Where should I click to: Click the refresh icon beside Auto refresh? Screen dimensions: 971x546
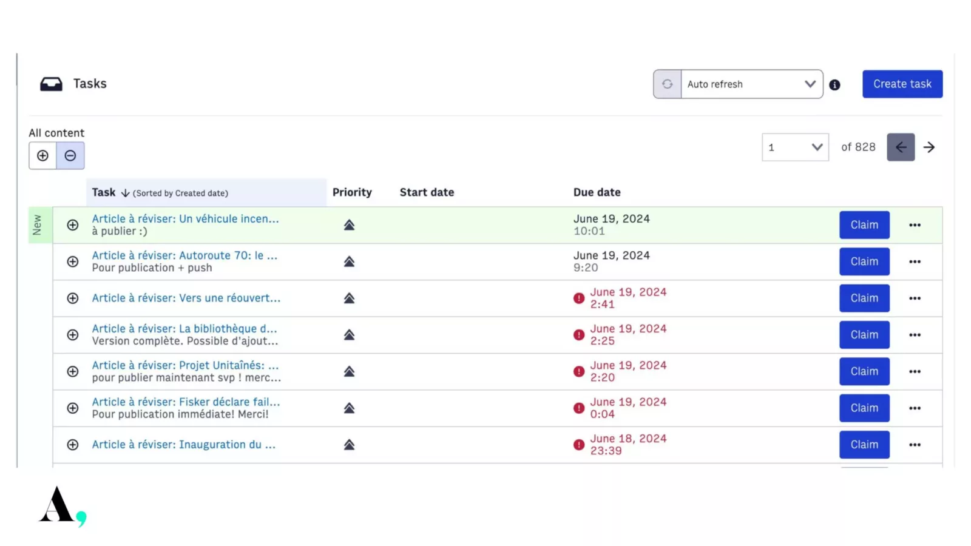(x=667, y=84)
